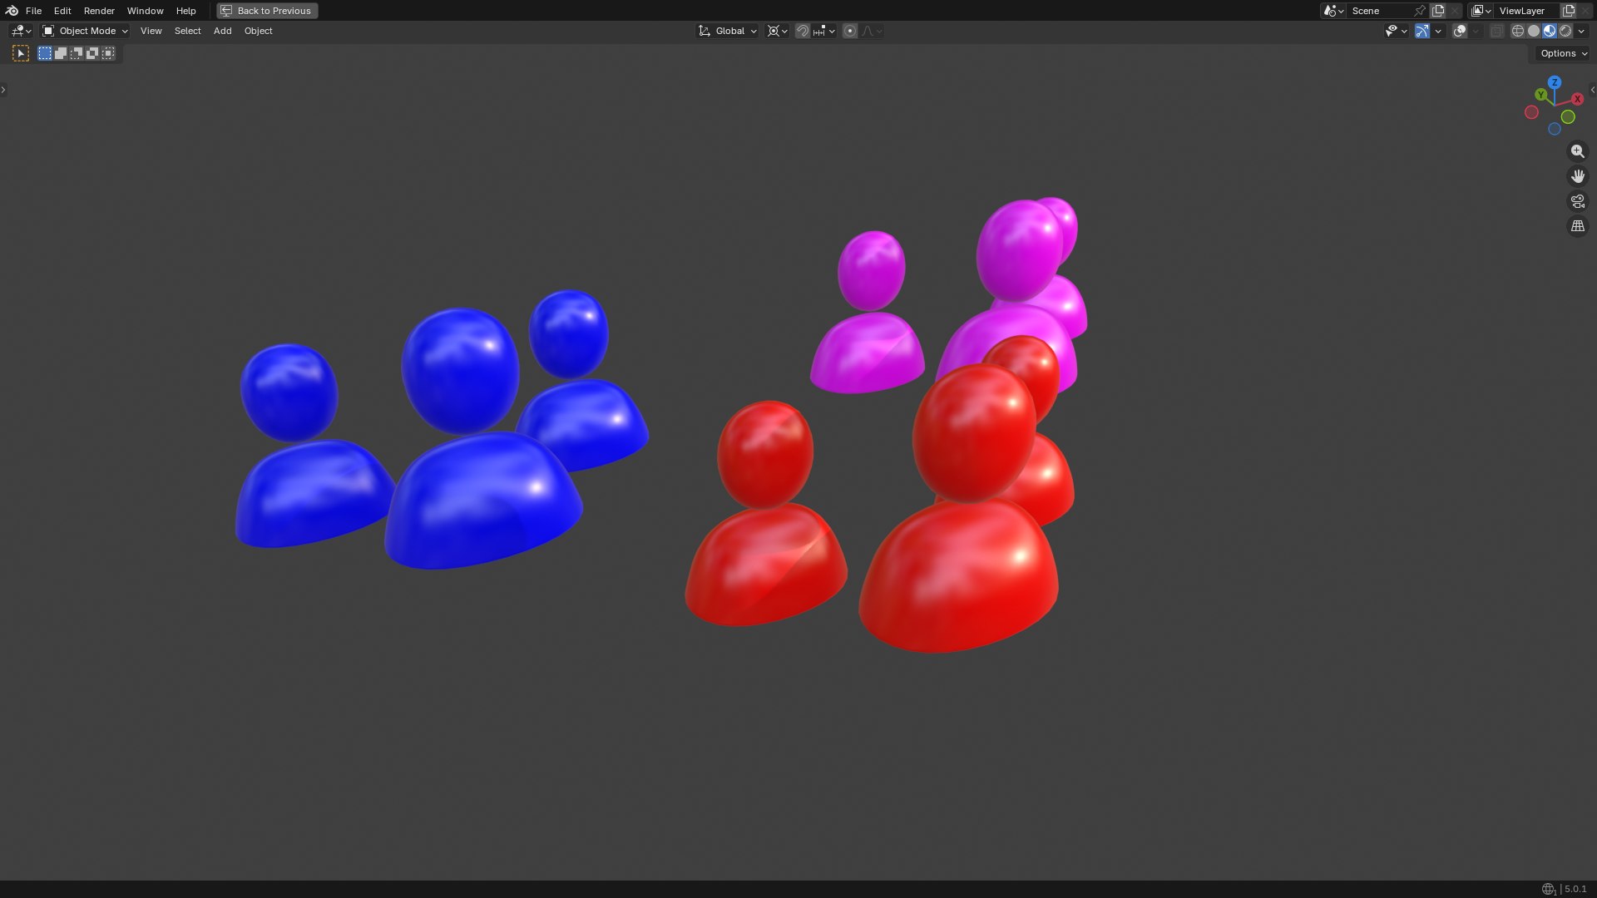The width and height of the screenshot is (1597, 898).
Task: Choose the Set New Selection mode
Action: (45, 53)
